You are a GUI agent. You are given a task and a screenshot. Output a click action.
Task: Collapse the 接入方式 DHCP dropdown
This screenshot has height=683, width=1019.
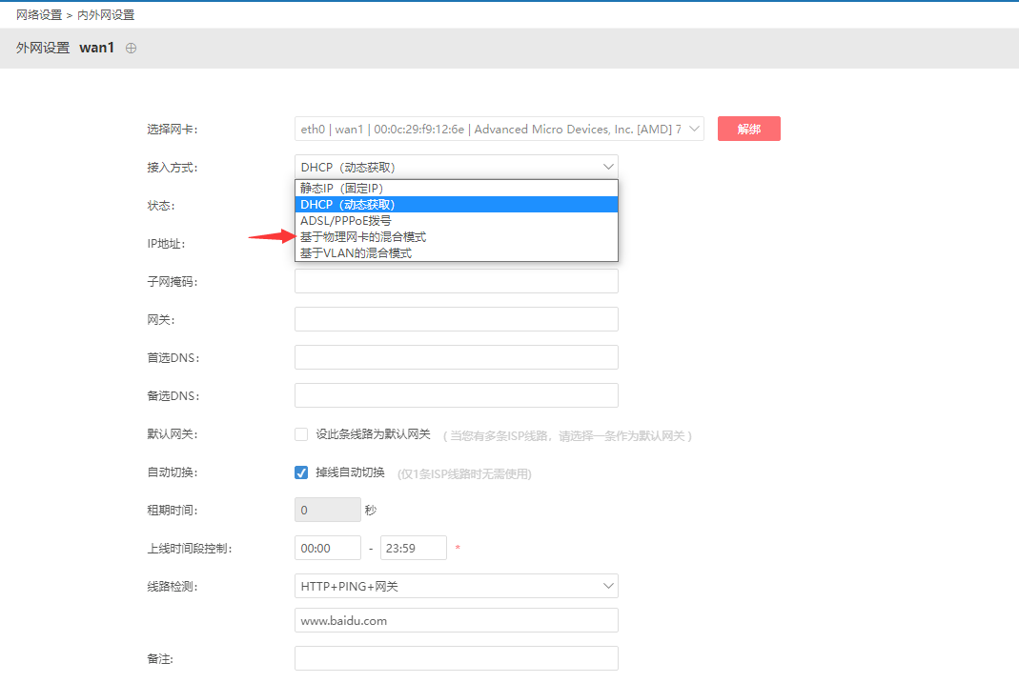457,167
